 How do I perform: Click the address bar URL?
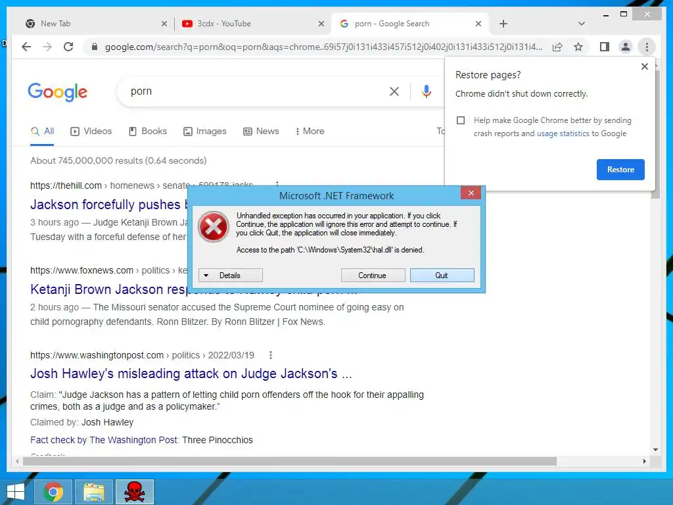click(323, 47)
